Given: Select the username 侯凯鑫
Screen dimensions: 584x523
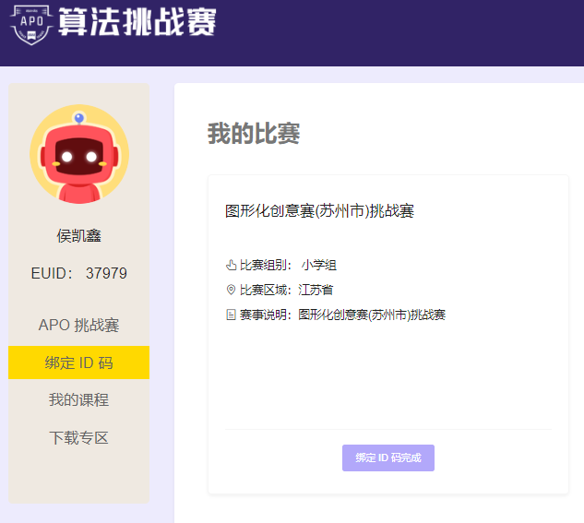Looking at the screenshot, I should click(x=79, y=235).
